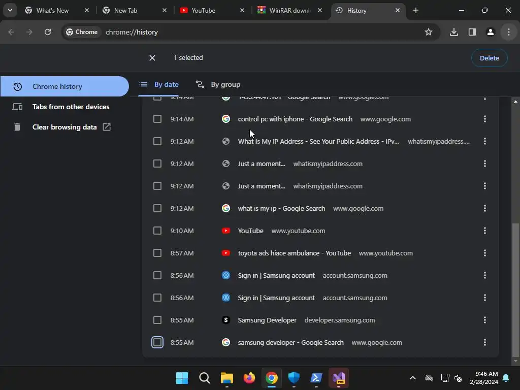Close the WinRAR download tab

pyautogui.click(x=320, y=10)
